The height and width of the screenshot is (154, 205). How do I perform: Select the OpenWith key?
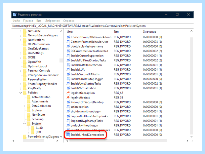click(34, 62)
